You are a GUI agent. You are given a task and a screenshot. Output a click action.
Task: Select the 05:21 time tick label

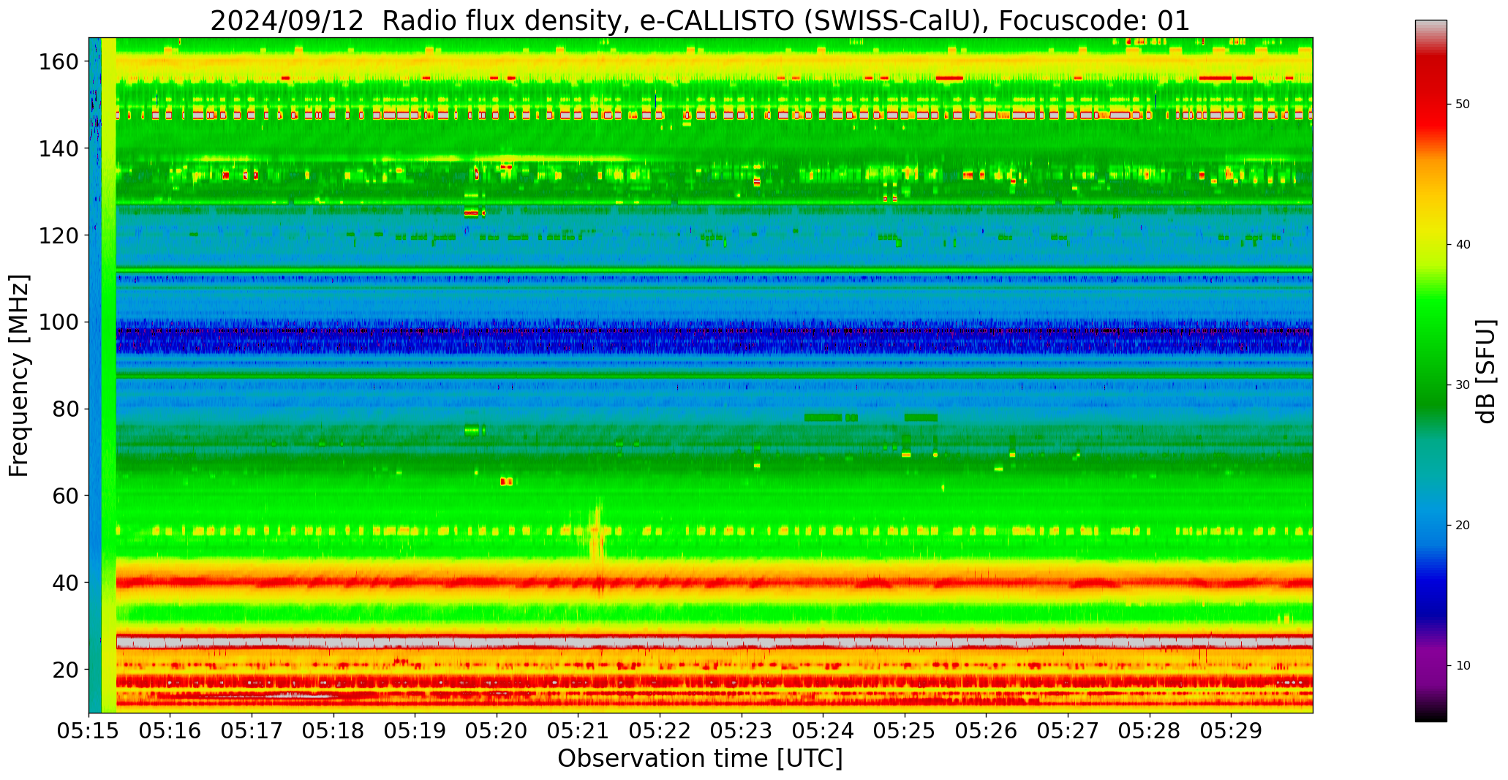pos(578,731)
